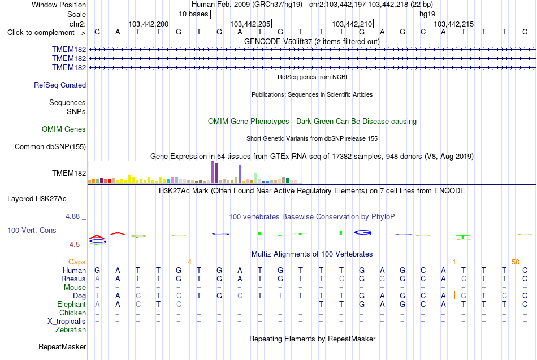Click the Window Position track label
Screen dimensions: 537x360
pos(59,5)
